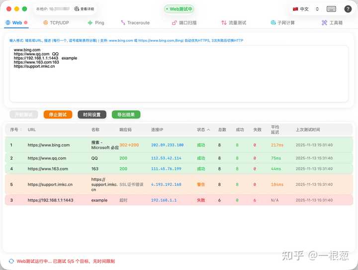This screenshot has height=270, width=358.
Task: Click the green Ping tab icon
Action: pyautogui.click(x=90, y=22)
